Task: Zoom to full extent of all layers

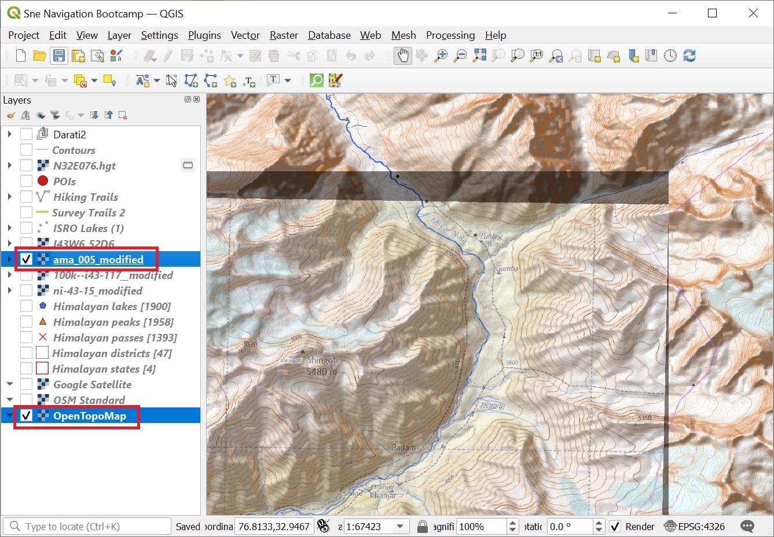Action: 479,56
